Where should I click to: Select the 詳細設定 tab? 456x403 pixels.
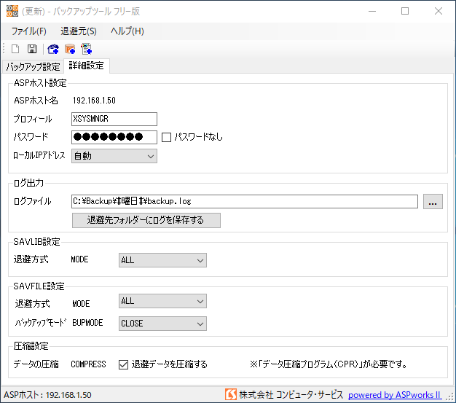[x=87, y=66]
